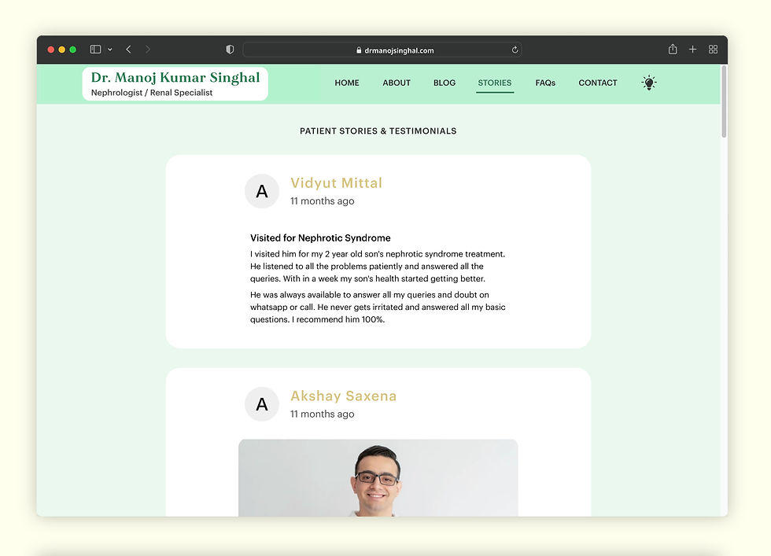771x556 pixels.
Task: Select the drmanojsinghal.com address bar
Action: [x=382, y=50]
